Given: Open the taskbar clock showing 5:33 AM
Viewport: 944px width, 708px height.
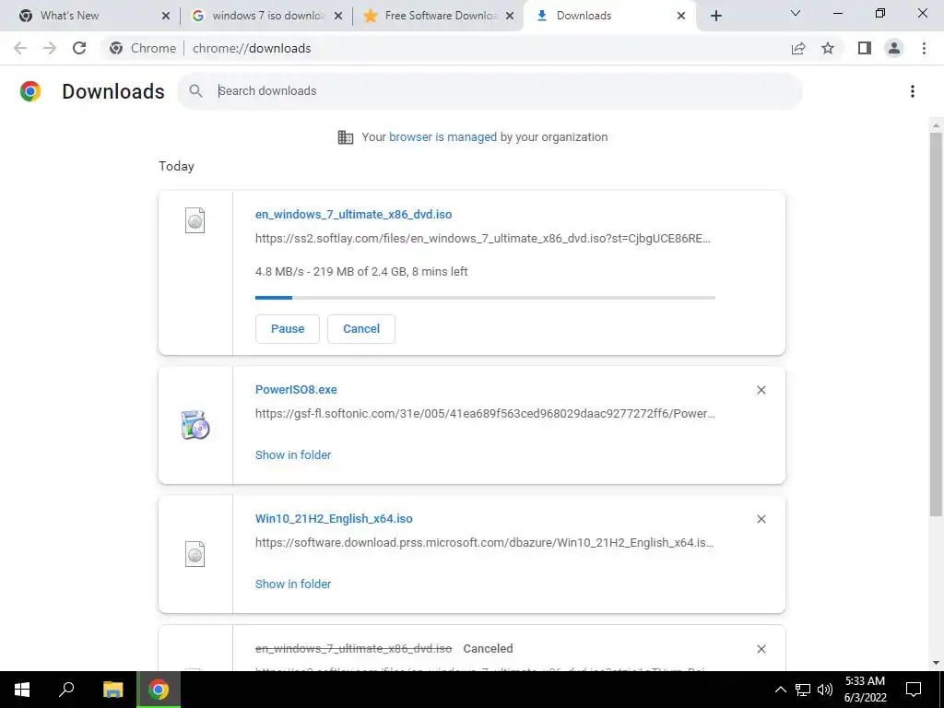Looking at the screenshot, I should coord(866,690).
